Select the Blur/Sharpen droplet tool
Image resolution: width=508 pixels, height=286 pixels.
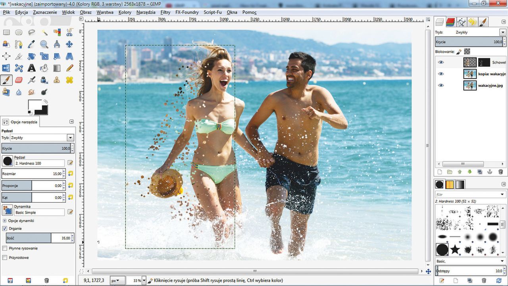click(x=19, y=92)
